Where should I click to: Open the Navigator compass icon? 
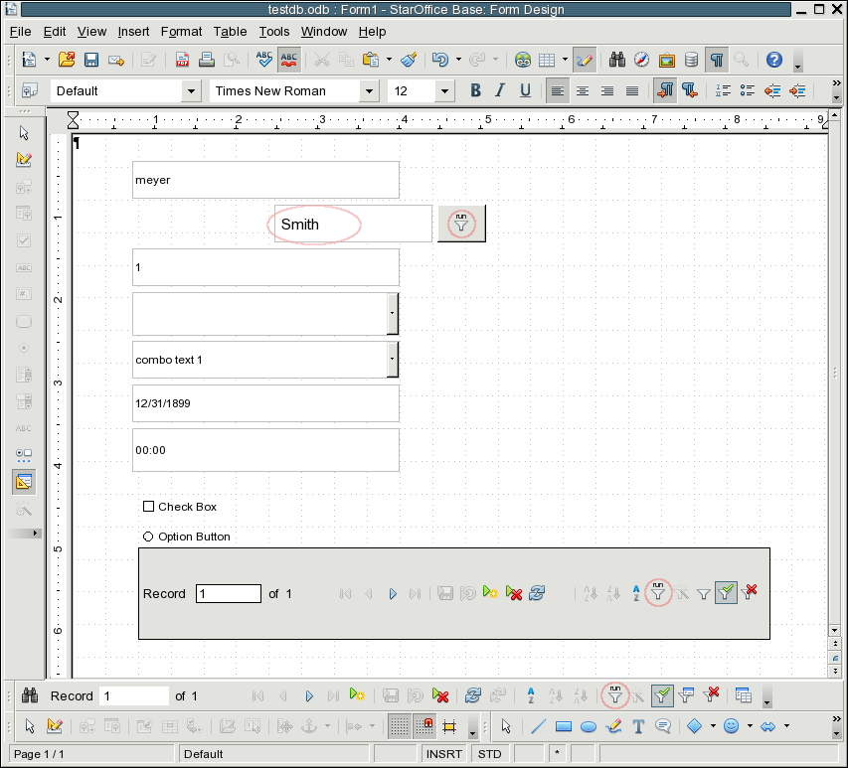642,60
